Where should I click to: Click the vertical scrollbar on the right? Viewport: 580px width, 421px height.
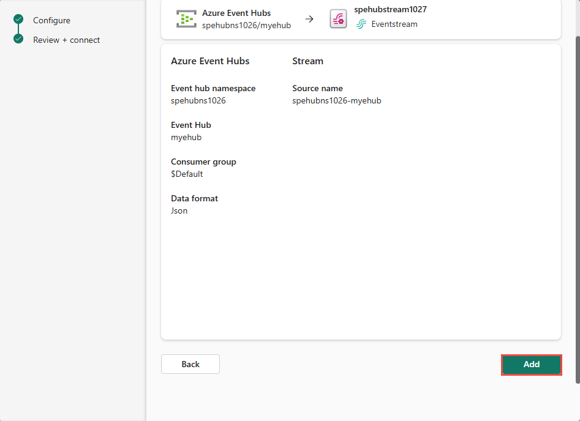[x=576, y=208]
